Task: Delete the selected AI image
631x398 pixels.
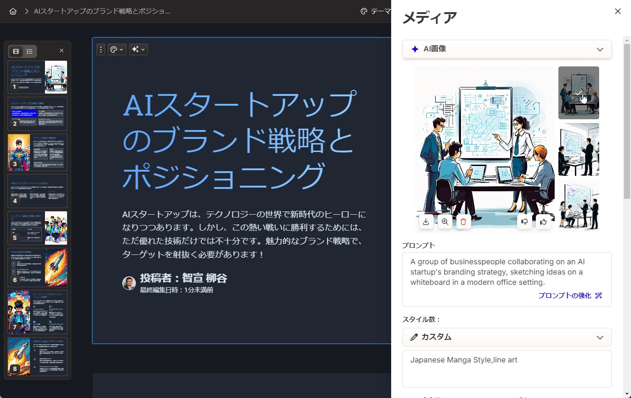Action: point(463,221)
